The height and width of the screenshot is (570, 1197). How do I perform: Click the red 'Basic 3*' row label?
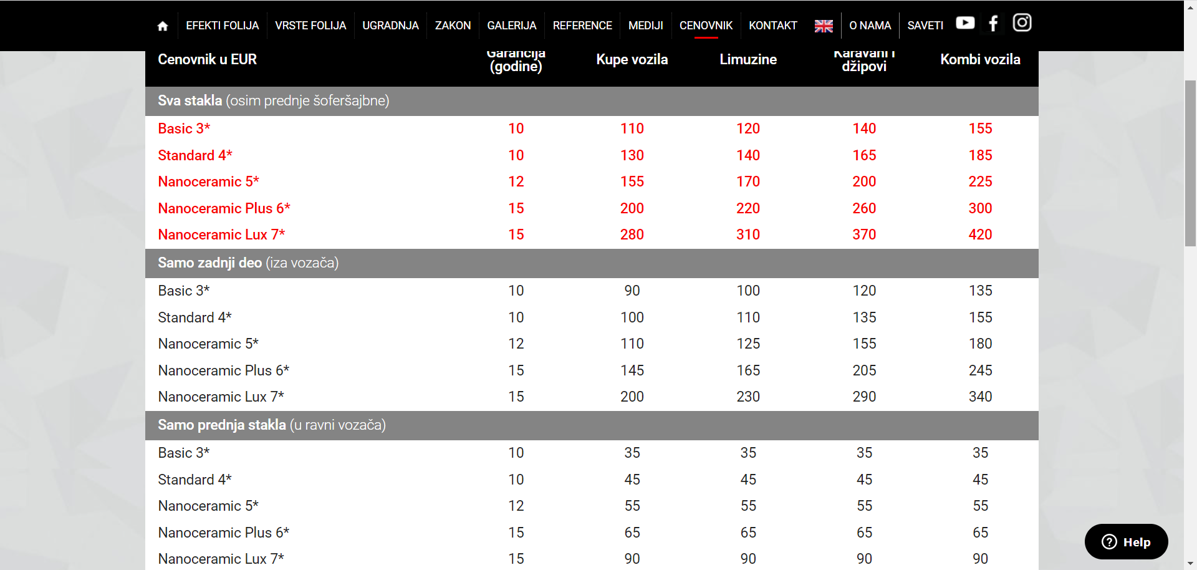point(184,128)
